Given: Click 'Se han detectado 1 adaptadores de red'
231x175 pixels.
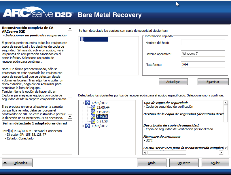Looking at the screenshot, I should click(35, 123).
